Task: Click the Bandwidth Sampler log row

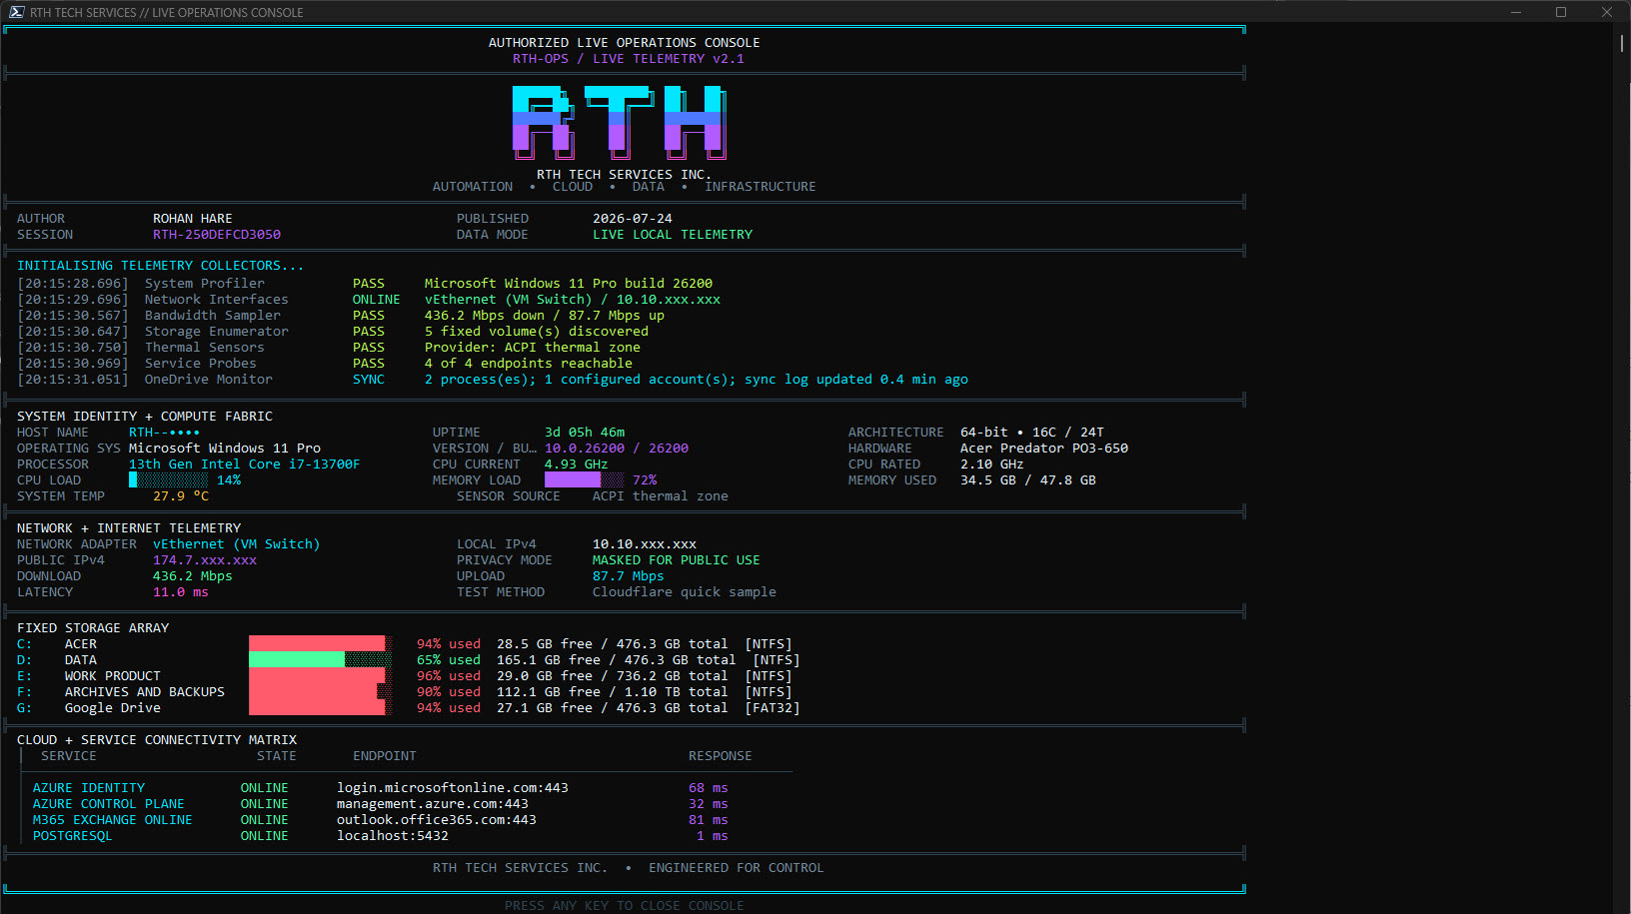Action: click(341, 316)
